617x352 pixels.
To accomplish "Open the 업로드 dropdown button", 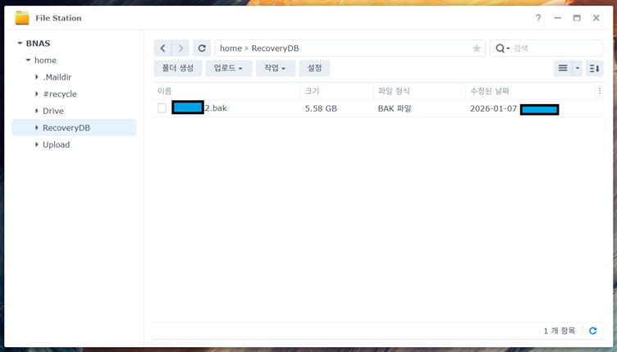I will [229, 68].
